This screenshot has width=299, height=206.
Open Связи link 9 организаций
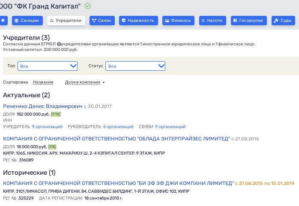tap(170, 126)
